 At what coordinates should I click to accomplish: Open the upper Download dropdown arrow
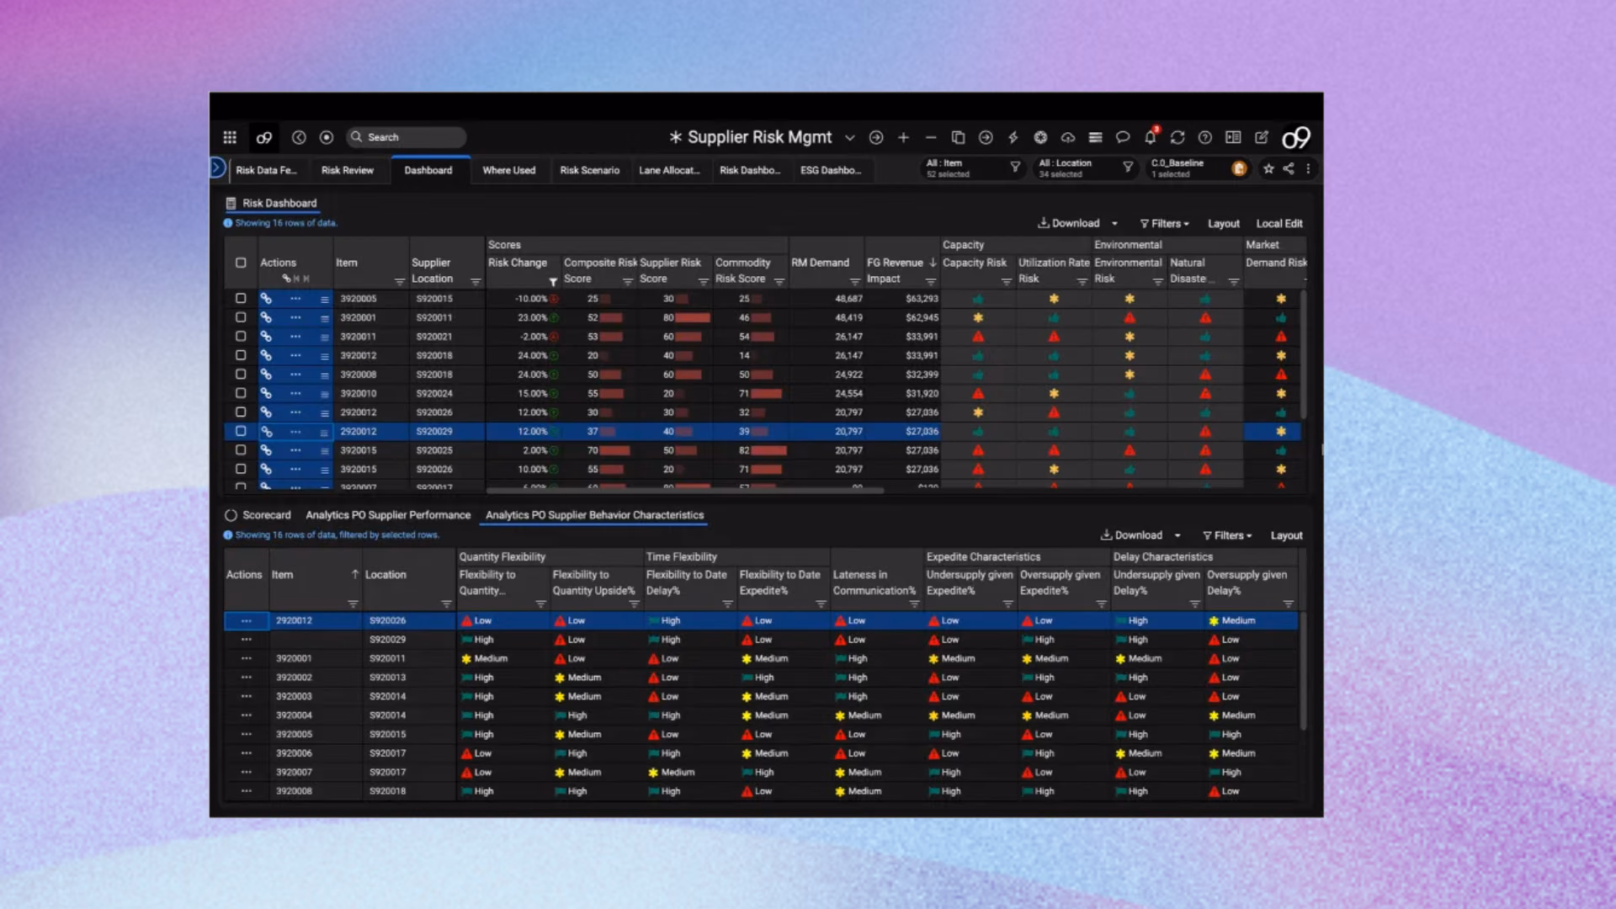(1114, 224)
